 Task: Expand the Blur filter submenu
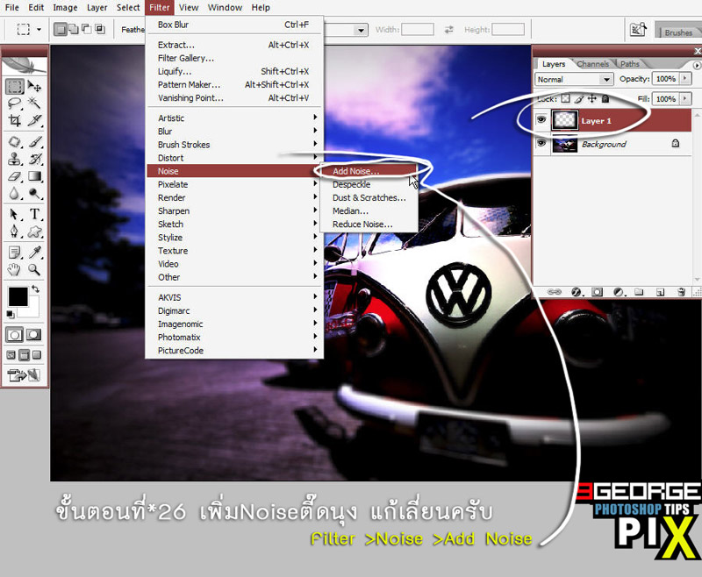click(x=235, y=132)
